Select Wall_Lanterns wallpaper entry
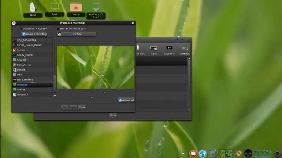 pos(33,80)
